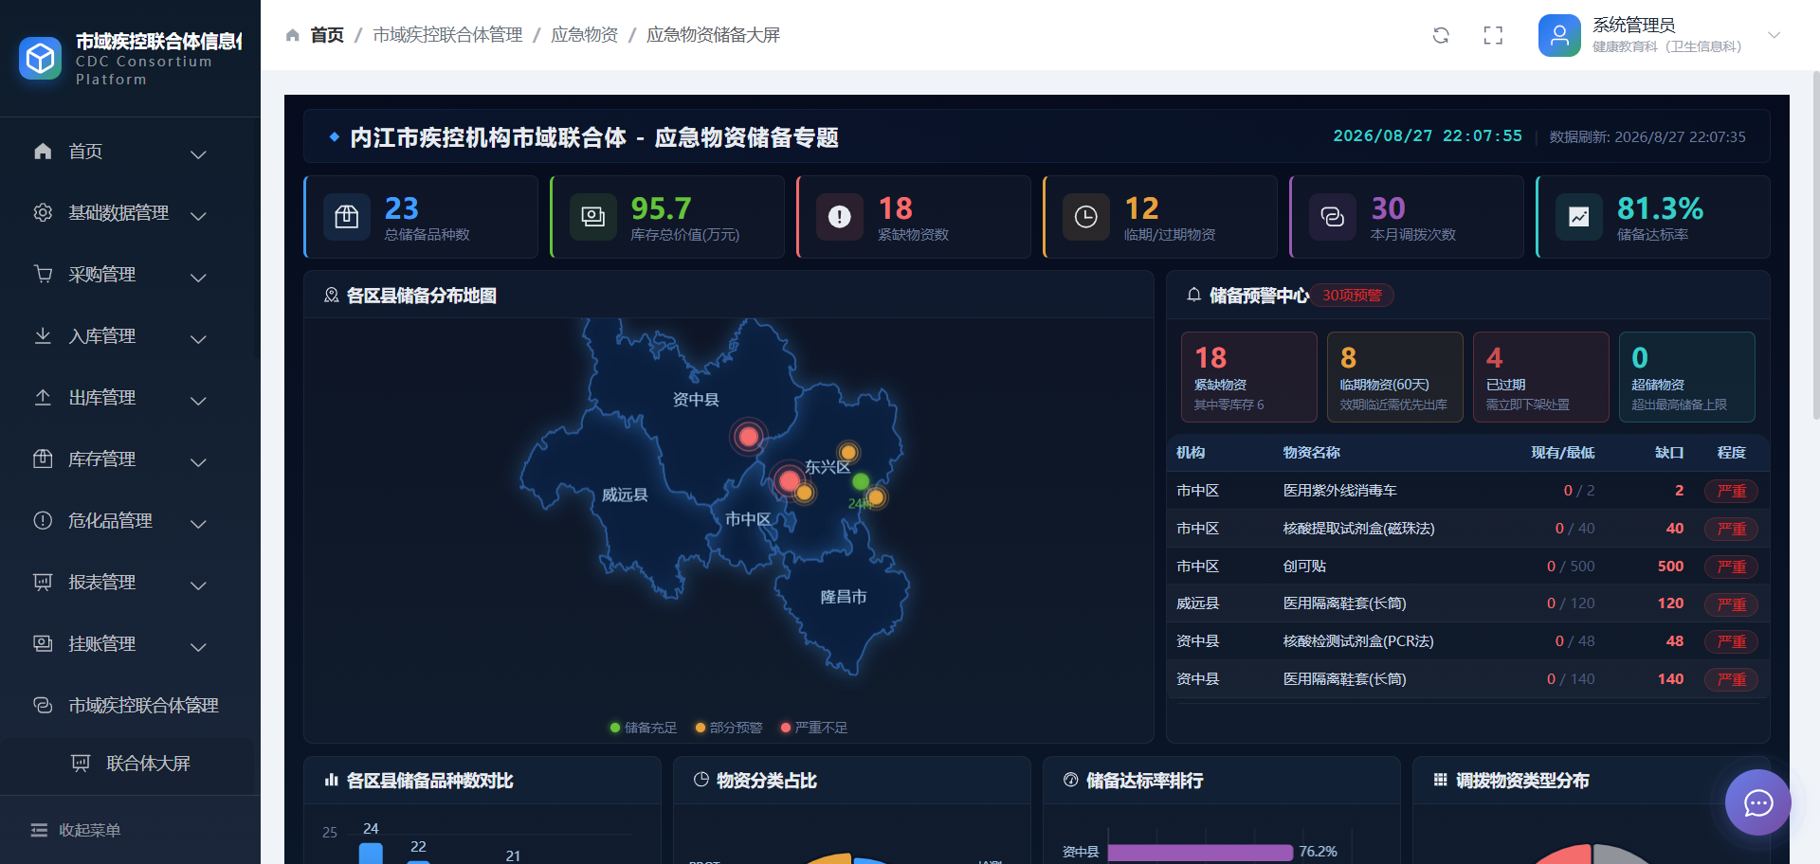
Task: Click the 首页 house icon in sidebar
Action: pyautogui.click(x=43, y=151)
